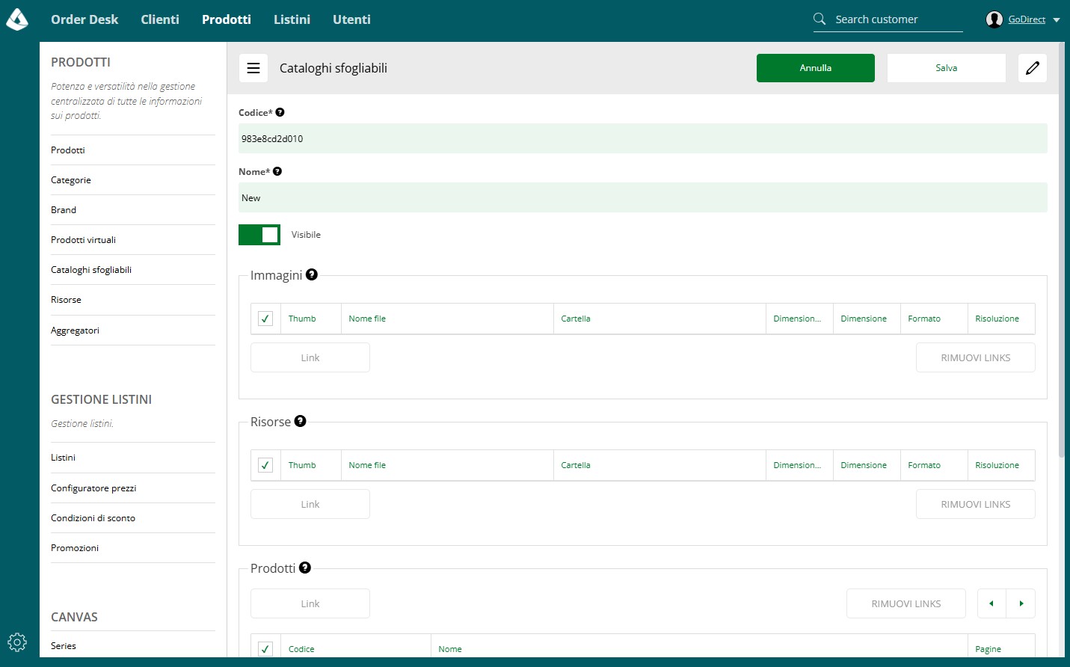Click the app logo in top-left corner
Screen dimensions: 1070x667
17,19
